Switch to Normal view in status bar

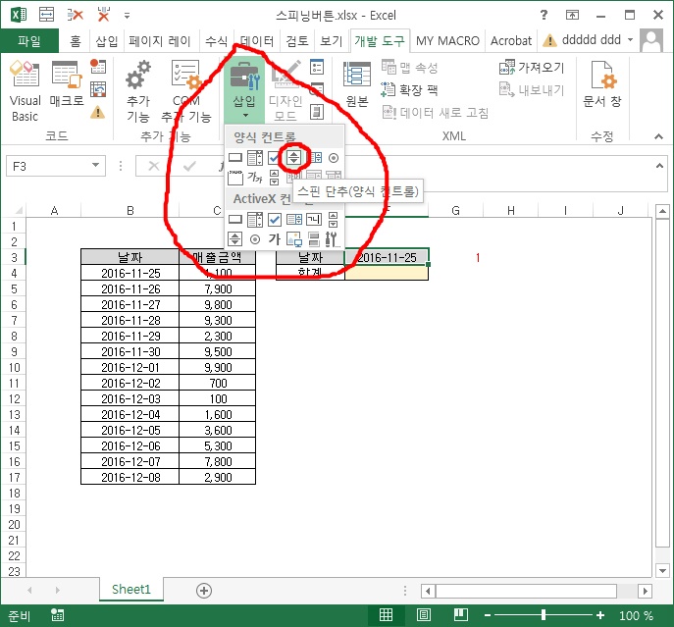point(386,615)
